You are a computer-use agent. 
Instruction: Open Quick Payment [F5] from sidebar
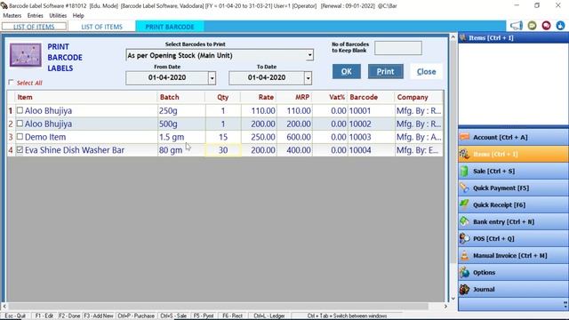(x=513, y=188)
